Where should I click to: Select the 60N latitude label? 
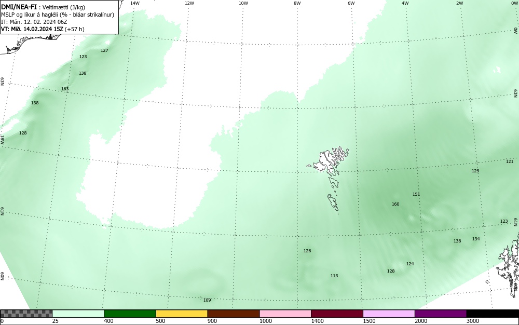click(x=2, y=276)
